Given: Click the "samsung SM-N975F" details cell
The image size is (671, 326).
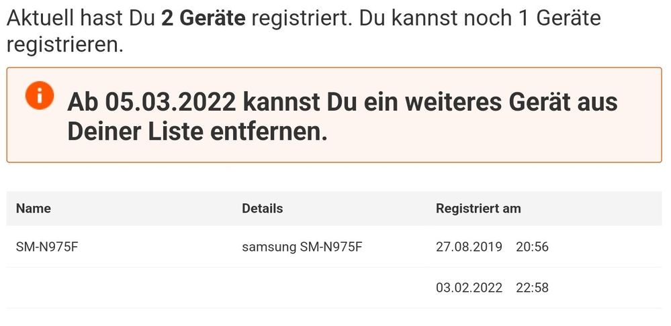Looking at the screenshot, I should point(302,247).
